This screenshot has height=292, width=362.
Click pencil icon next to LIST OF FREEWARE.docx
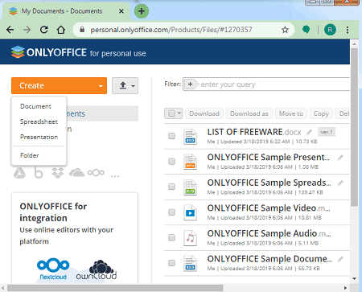(309, 132)
